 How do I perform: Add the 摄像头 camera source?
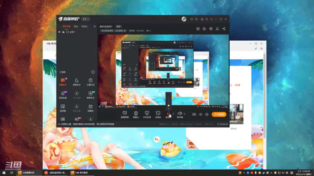[136, 115]
